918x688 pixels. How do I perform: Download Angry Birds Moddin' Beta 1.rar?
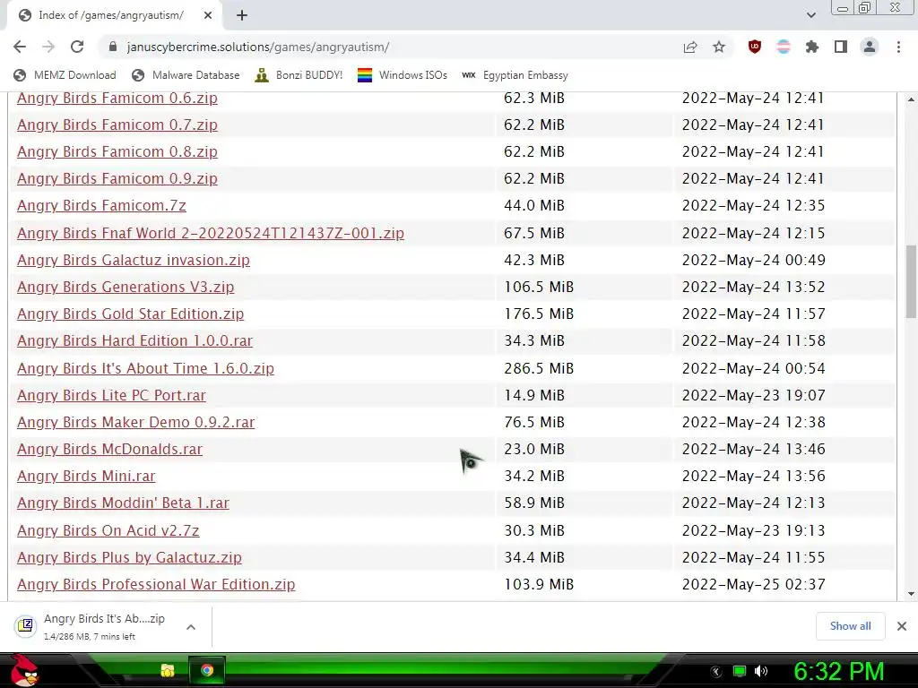click(123, 503)
